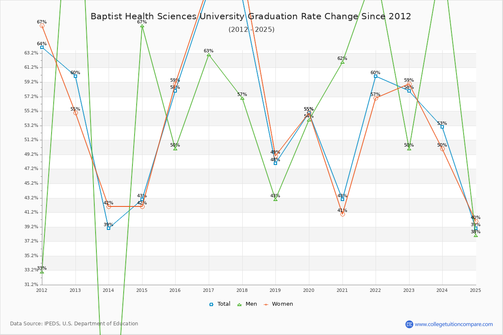The width and height of the screenshot is (503, 335).
Task: Click the 2020 x-axis label
Action: pyautogui.click(x=309, y=290)
